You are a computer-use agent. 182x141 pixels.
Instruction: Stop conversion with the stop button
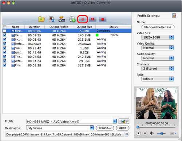tap(103, 19)
